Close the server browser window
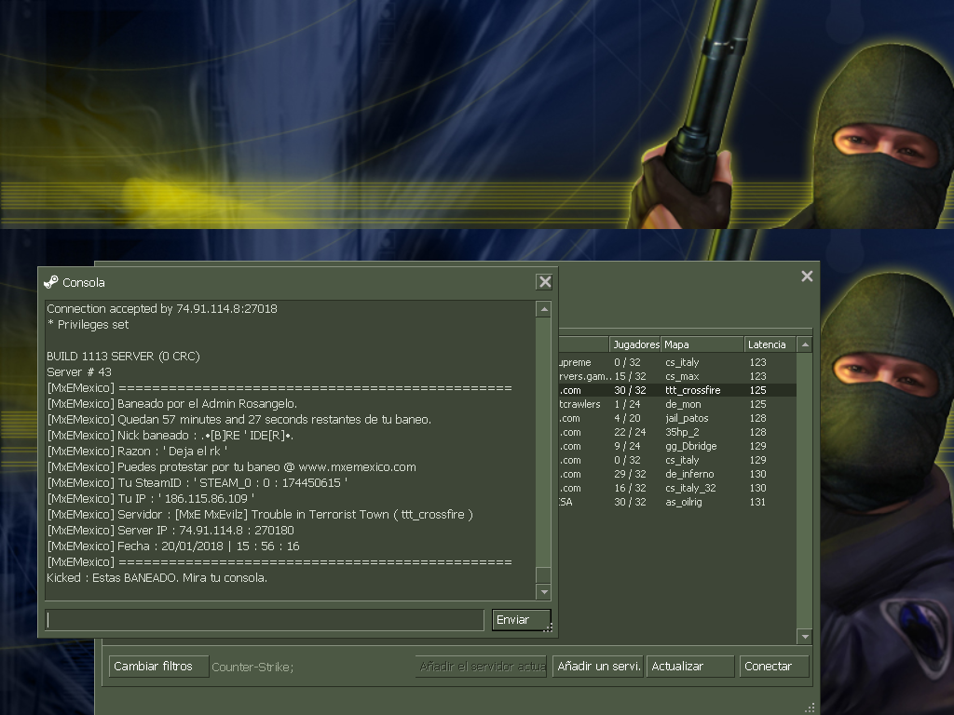The width and height of the screenshot is (954, 715). tap(807, 277)
